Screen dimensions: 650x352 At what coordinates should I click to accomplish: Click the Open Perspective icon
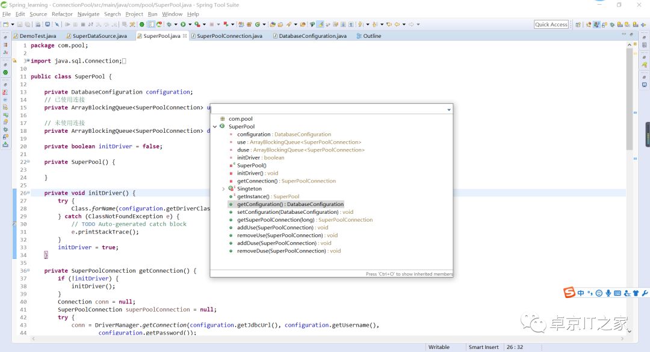tap(578, 25)
